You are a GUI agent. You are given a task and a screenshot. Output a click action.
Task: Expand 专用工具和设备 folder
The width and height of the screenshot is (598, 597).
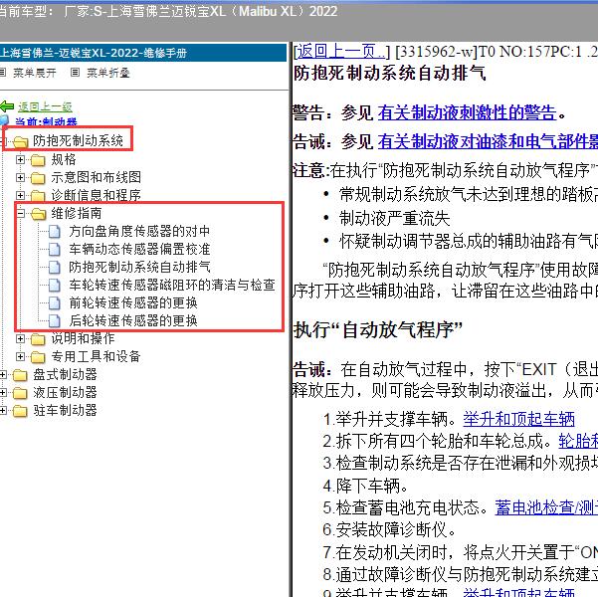(20, 356)
